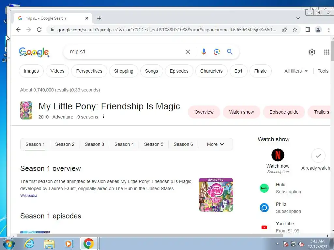Open the Chrome side panel
The image size is (334, 250).
(x=308, y=30)
